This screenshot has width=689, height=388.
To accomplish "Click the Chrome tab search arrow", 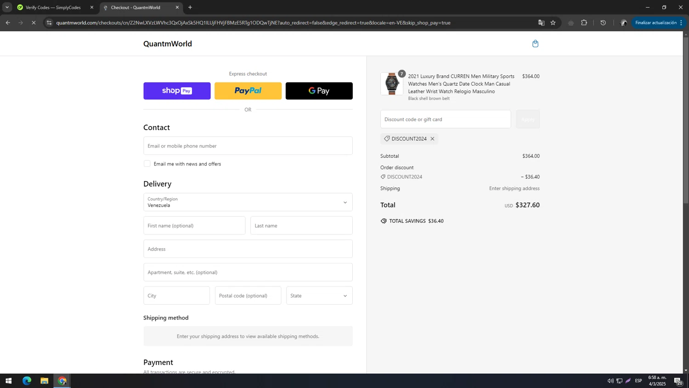I will (7, 7).
